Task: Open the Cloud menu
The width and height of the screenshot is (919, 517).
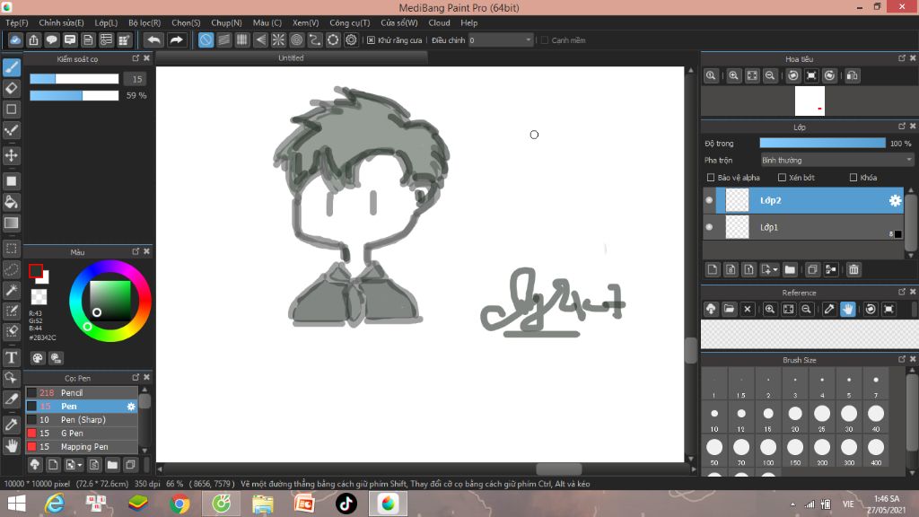Action: pos(439,22)
